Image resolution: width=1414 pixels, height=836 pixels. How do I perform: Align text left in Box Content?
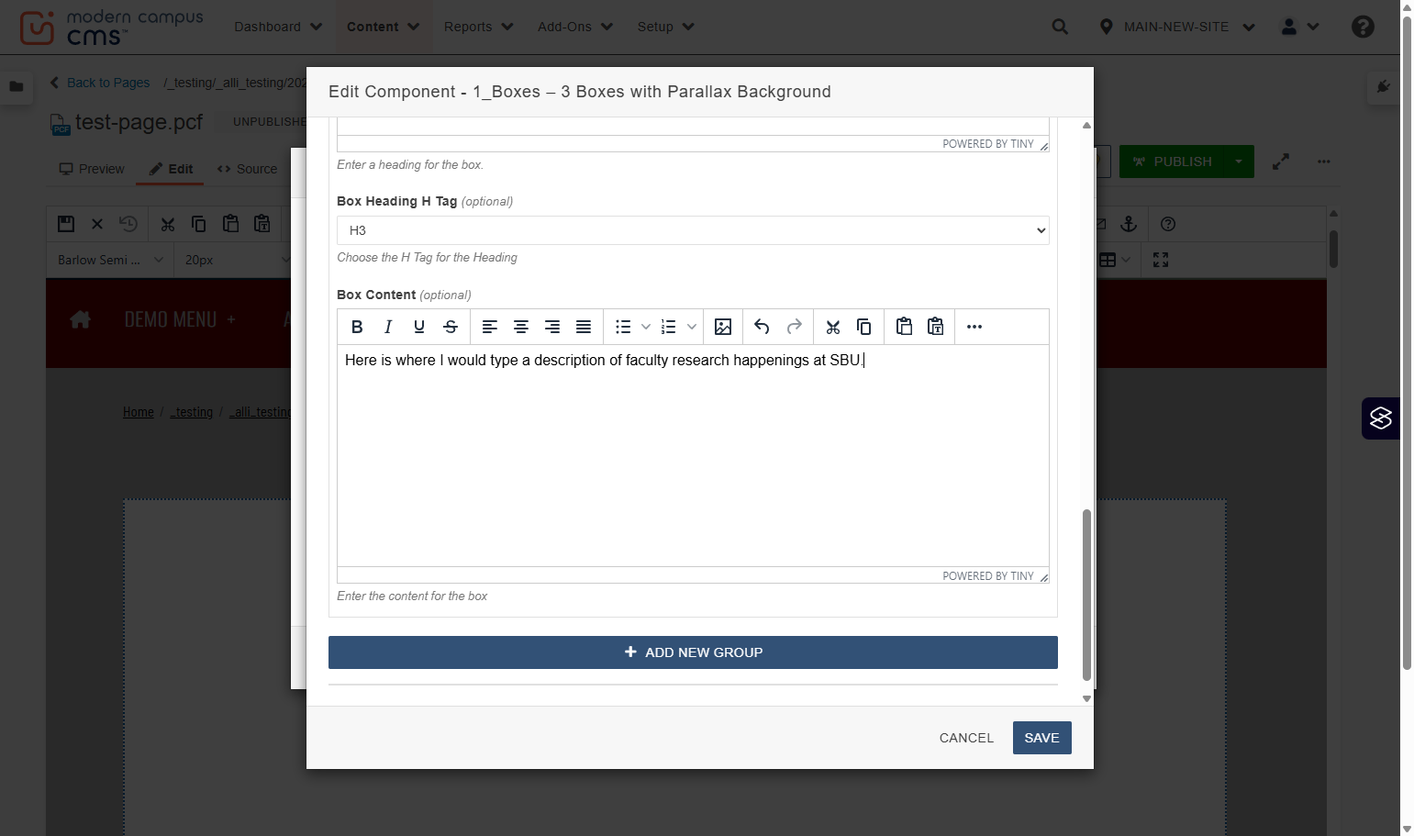pos(490,327)
